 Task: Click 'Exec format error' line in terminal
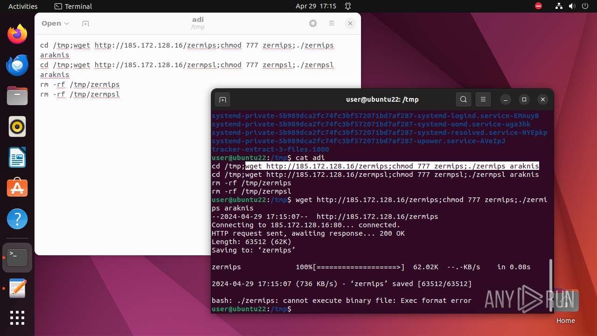pyautogui.click(x=341, y=301)
